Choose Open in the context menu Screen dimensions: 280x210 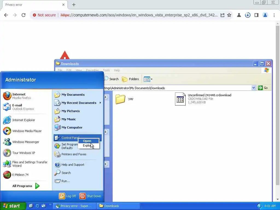[89, 141]
